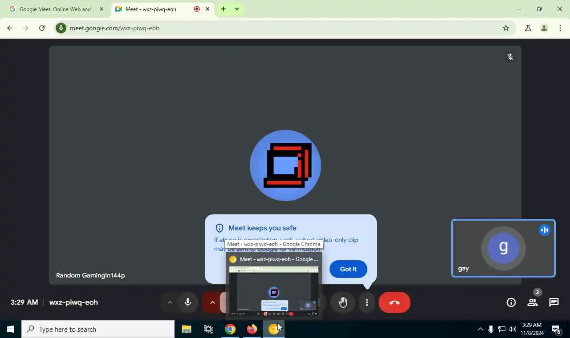This screenshot has height=338, width=570.
Task: Raise hand in the meeting
Action: (x=342, y=302)
